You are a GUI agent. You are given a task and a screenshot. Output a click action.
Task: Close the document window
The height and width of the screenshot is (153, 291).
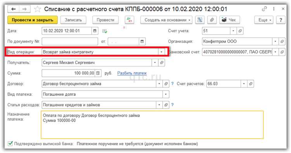(283, 9)
